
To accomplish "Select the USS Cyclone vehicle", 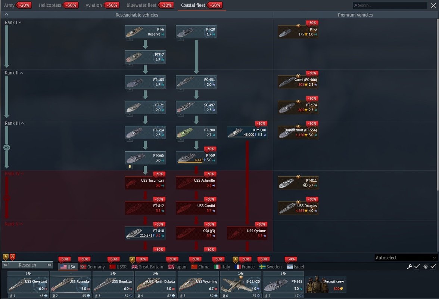I will click(x=247, y=234).
